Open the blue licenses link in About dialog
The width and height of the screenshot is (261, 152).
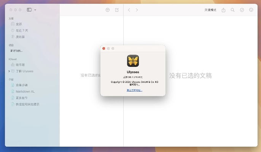[135, 90]
